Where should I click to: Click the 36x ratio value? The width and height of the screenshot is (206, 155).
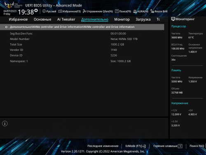(x=173, y=60)
